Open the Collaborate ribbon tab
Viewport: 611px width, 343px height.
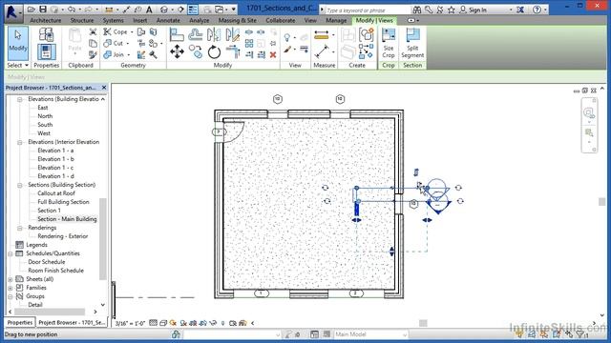tap(280, 20)
